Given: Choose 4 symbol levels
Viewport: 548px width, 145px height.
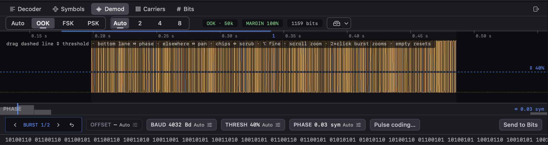Looking at the screenshot, I should click(160, 23).
